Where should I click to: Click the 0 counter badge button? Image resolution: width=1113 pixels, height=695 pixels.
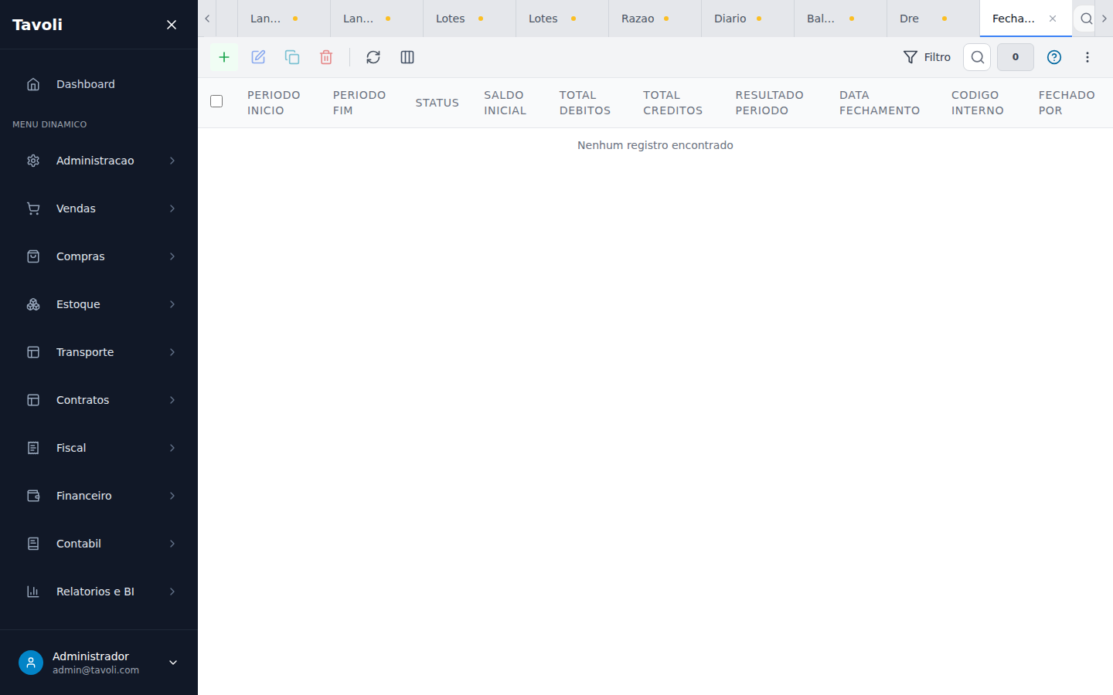(x=1016, y=57)
